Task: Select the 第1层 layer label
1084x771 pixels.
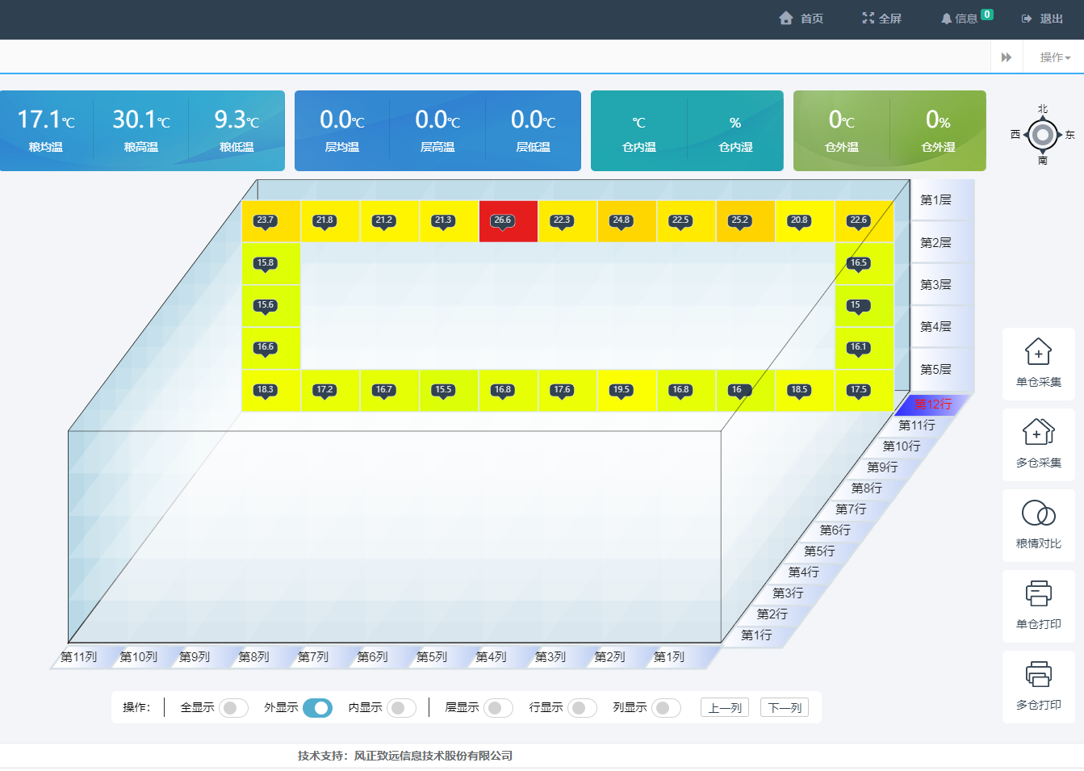Action: [935, 200]
